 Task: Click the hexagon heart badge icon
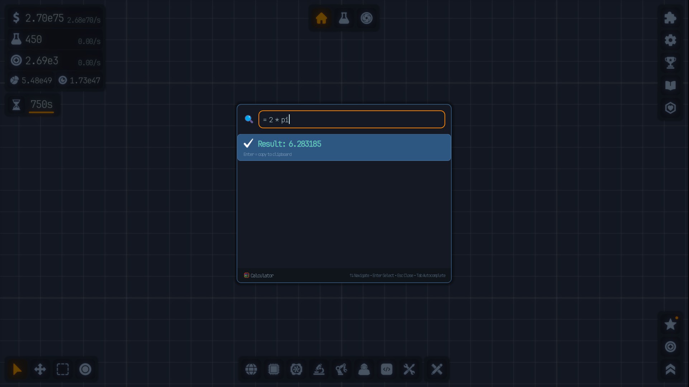pyautogui.click(x=670, y=107)
